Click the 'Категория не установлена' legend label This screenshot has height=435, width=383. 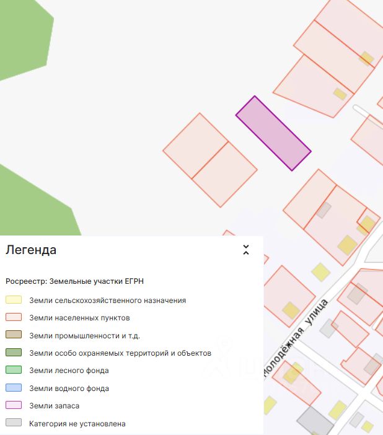pyautogui.click(x=77, y=424)
